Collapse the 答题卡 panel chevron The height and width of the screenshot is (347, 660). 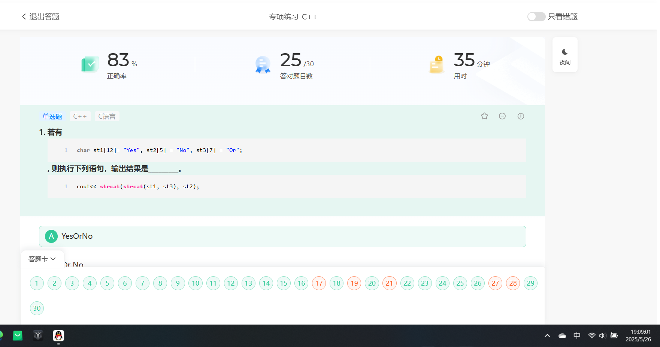53,259
